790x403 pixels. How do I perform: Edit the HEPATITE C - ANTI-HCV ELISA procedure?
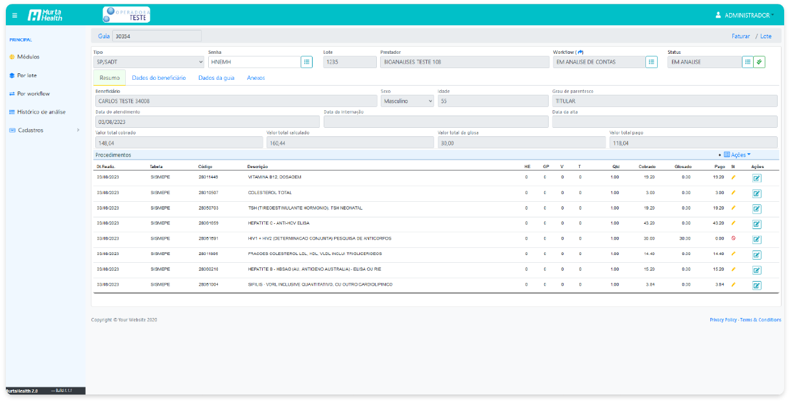[756, 224]
